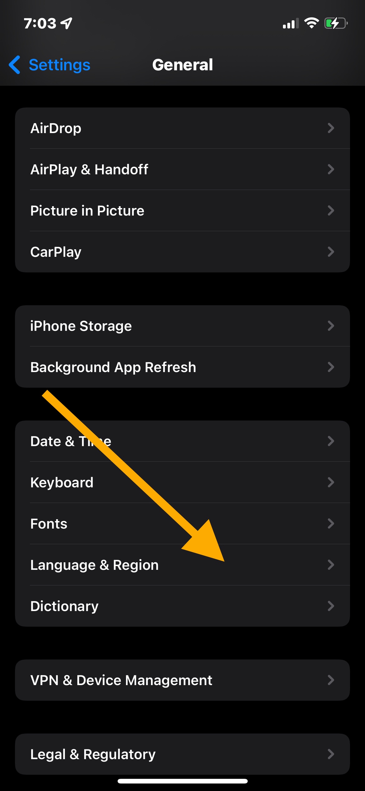Tap the back chevron icon
Image resolution: width=365 pixels, height=791 pixels.
pyautogui.click(x=15, y=65)
